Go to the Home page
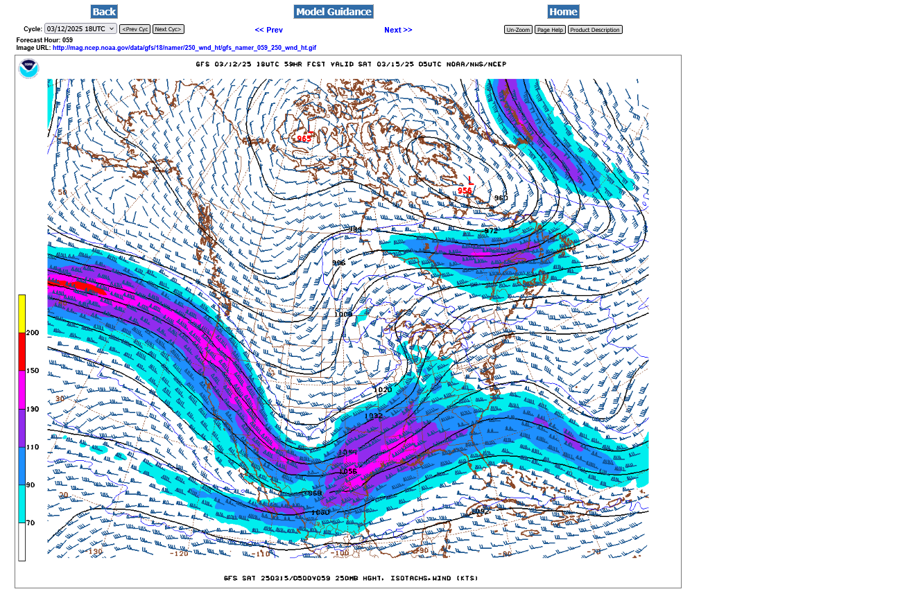916x605 pixels. [563, 11]
